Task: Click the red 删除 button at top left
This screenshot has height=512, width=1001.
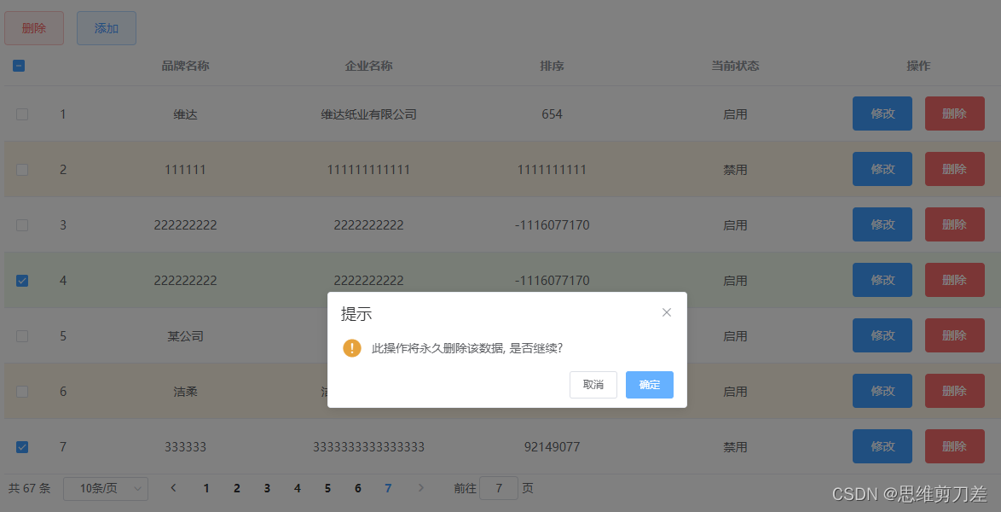Action: coord(33,27)
